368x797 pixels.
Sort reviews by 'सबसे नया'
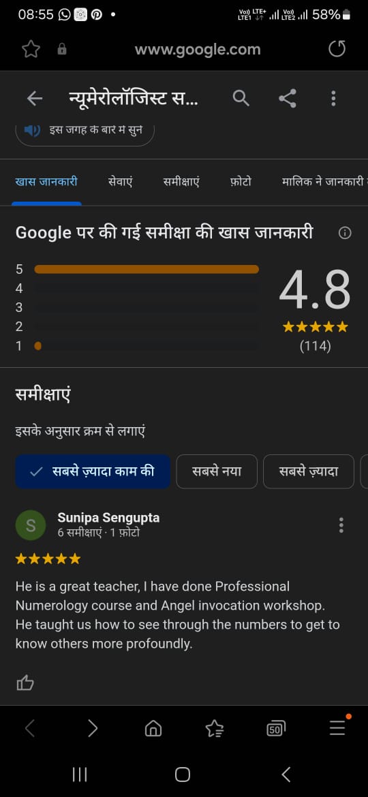(x=217, y=471)
